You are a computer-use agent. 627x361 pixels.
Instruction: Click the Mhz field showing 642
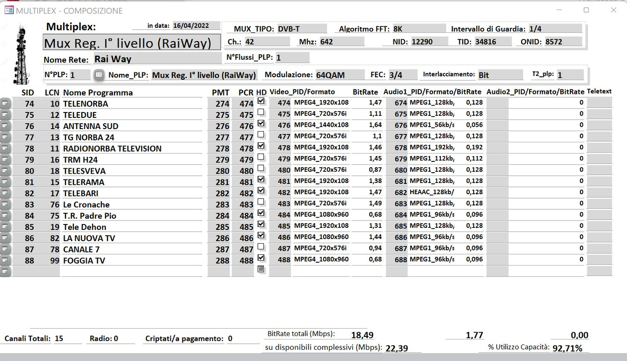[341, 42]
